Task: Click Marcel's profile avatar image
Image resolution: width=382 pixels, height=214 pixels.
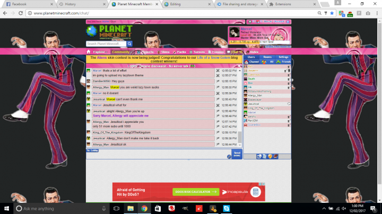Action: (234, 32)
